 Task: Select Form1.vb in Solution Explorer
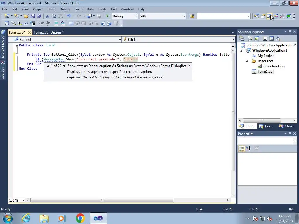click(265, 72)
